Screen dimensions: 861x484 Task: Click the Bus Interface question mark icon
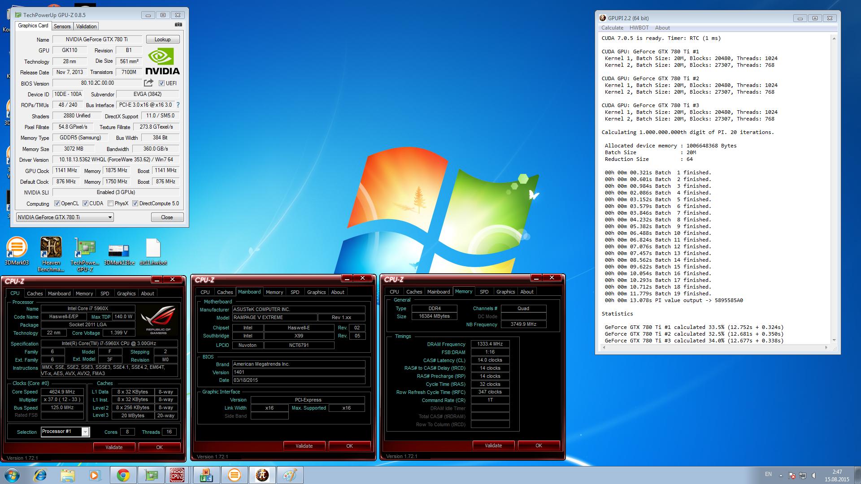(178, 105)
